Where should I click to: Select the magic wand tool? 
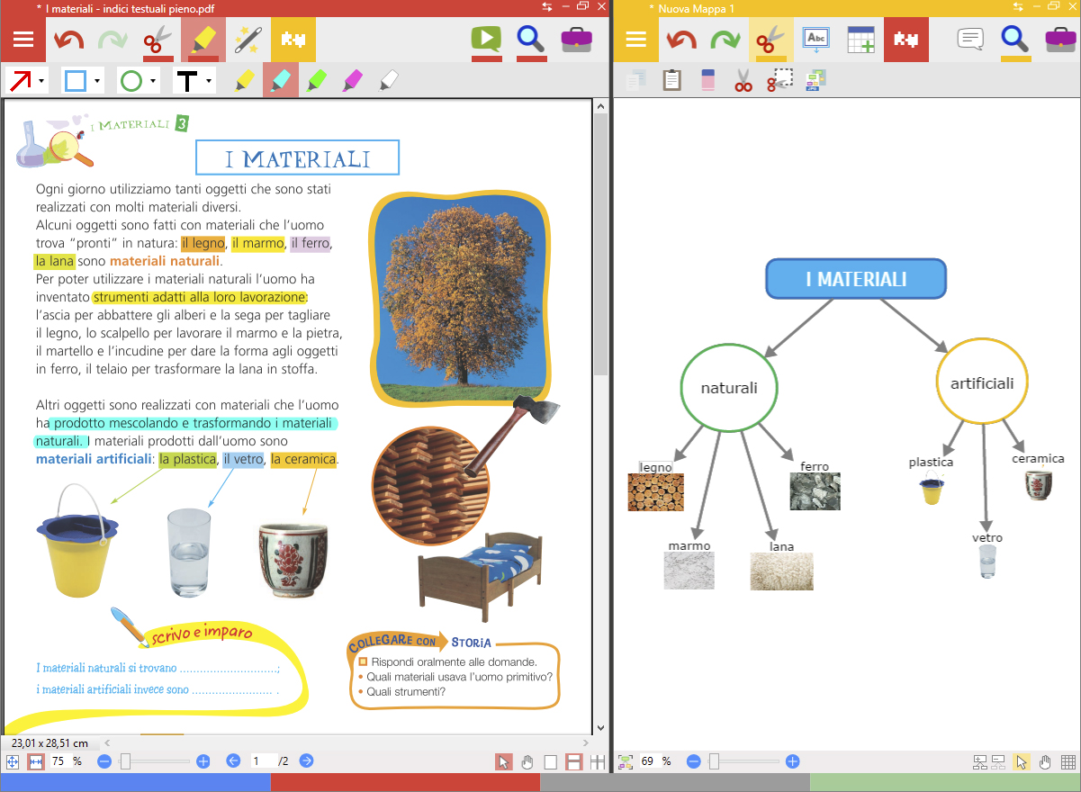click(x=248, y=40)
